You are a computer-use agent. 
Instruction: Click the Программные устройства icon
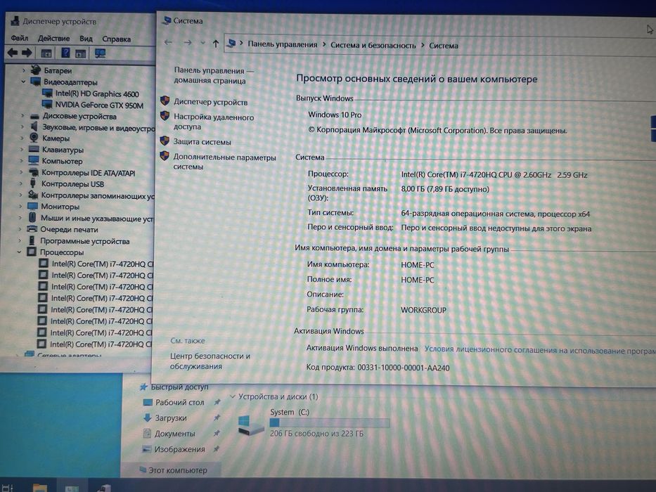32,240
